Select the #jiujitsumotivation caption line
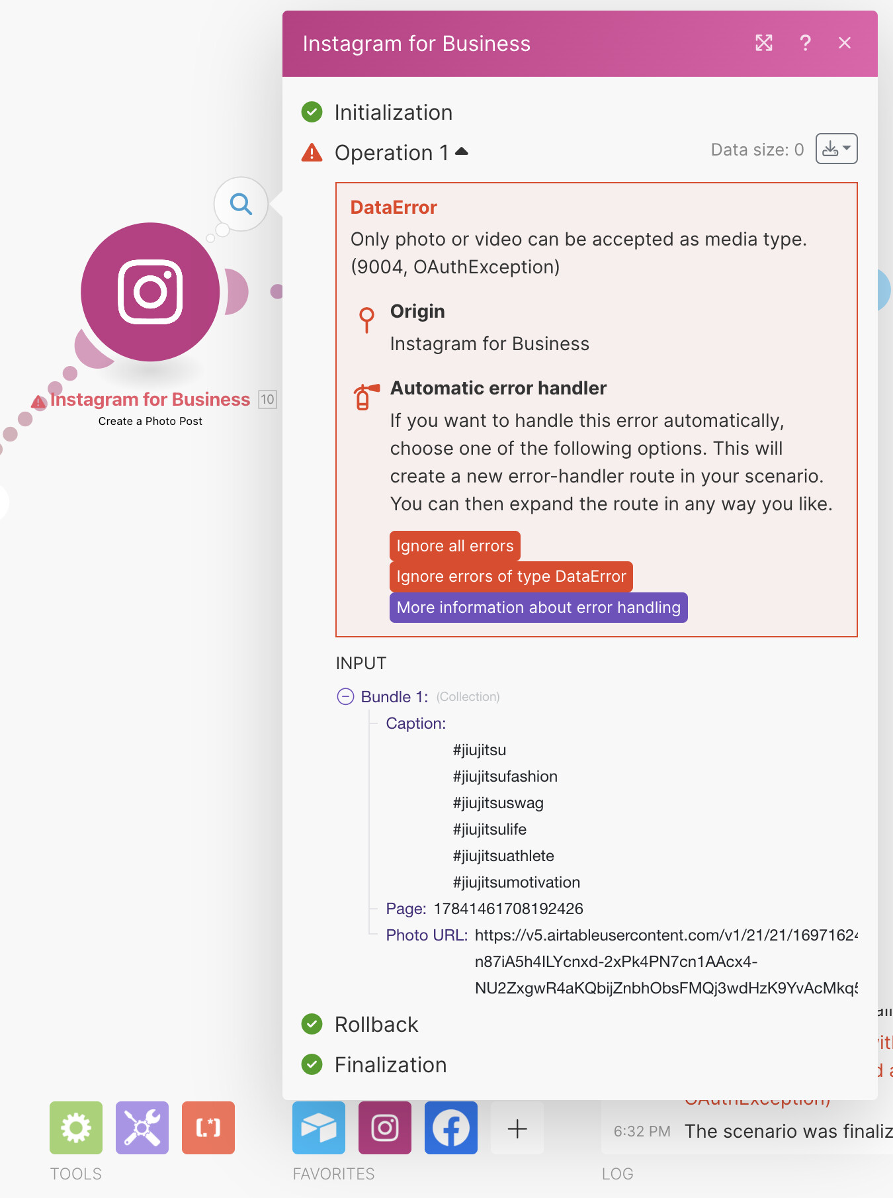Screen dimensions: 893x1198 517,882
